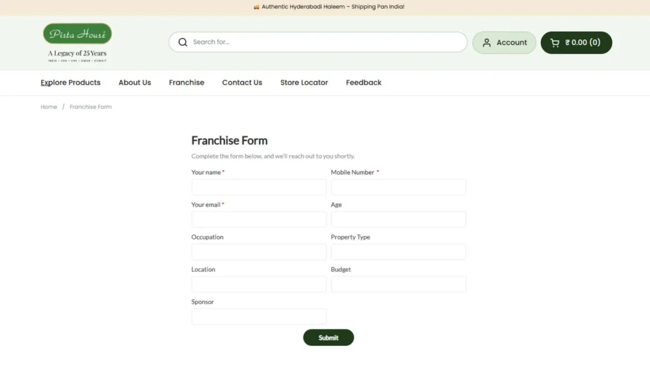Select the Franchise navigation item

186,82
